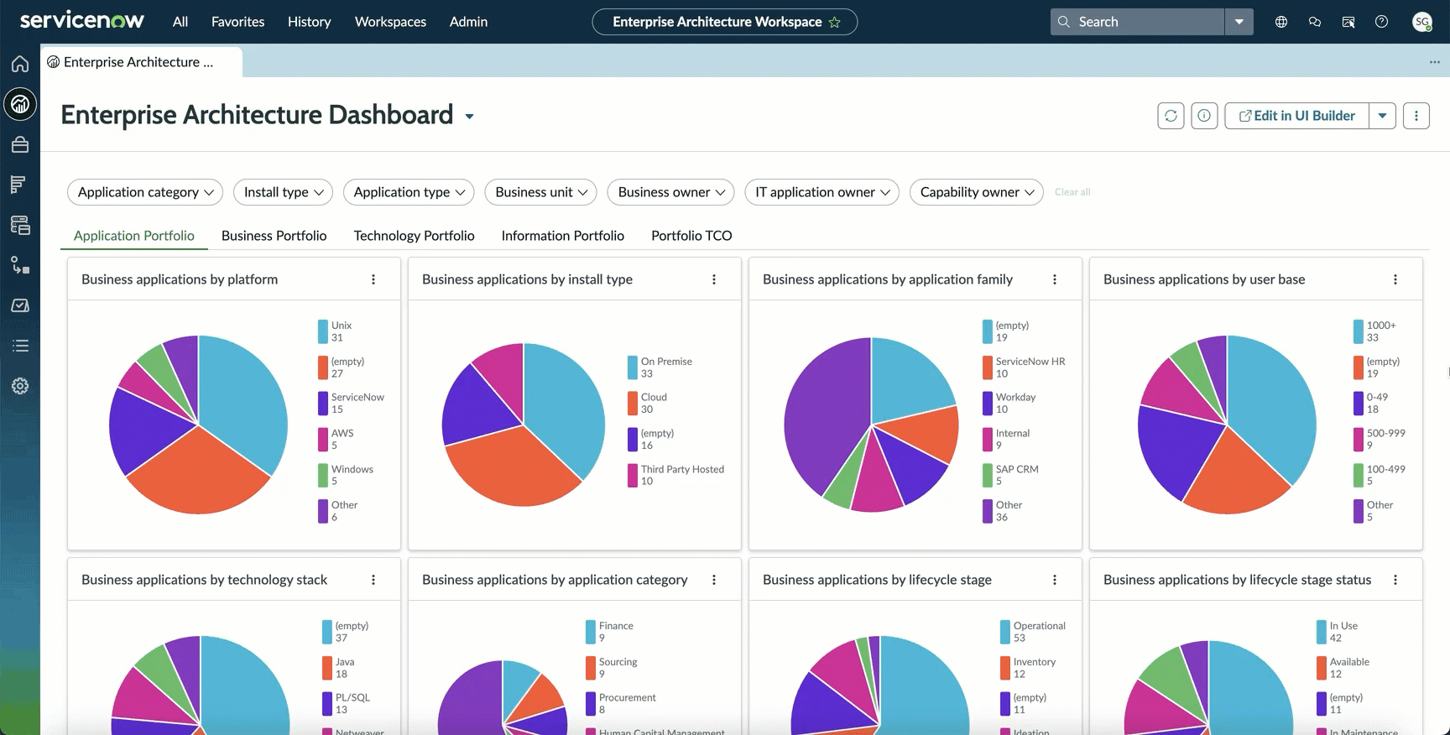1450x735 pixels.
Task: Open the Admin menu
Action: [x=468, y=22]
